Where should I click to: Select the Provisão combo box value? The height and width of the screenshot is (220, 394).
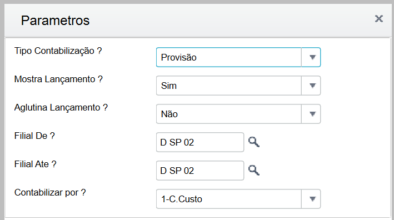[x=228, y=57]
